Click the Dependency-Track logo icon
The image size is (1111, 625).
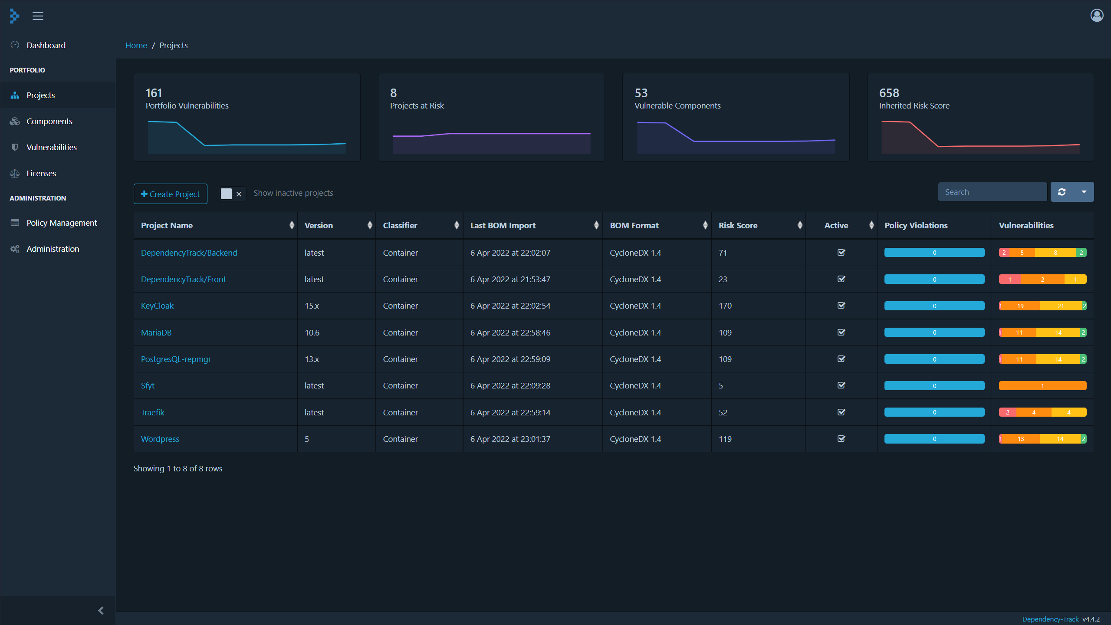(x=14, y=16)
